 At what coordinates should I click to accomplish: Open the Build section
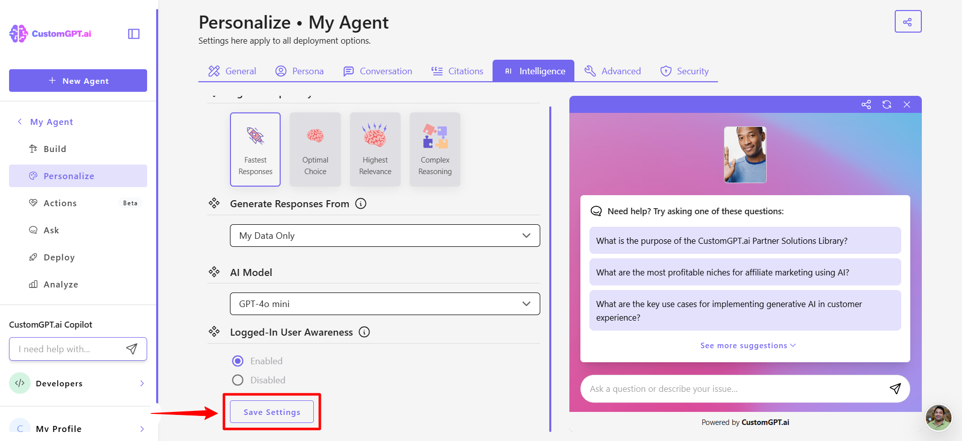coord(78,149)
